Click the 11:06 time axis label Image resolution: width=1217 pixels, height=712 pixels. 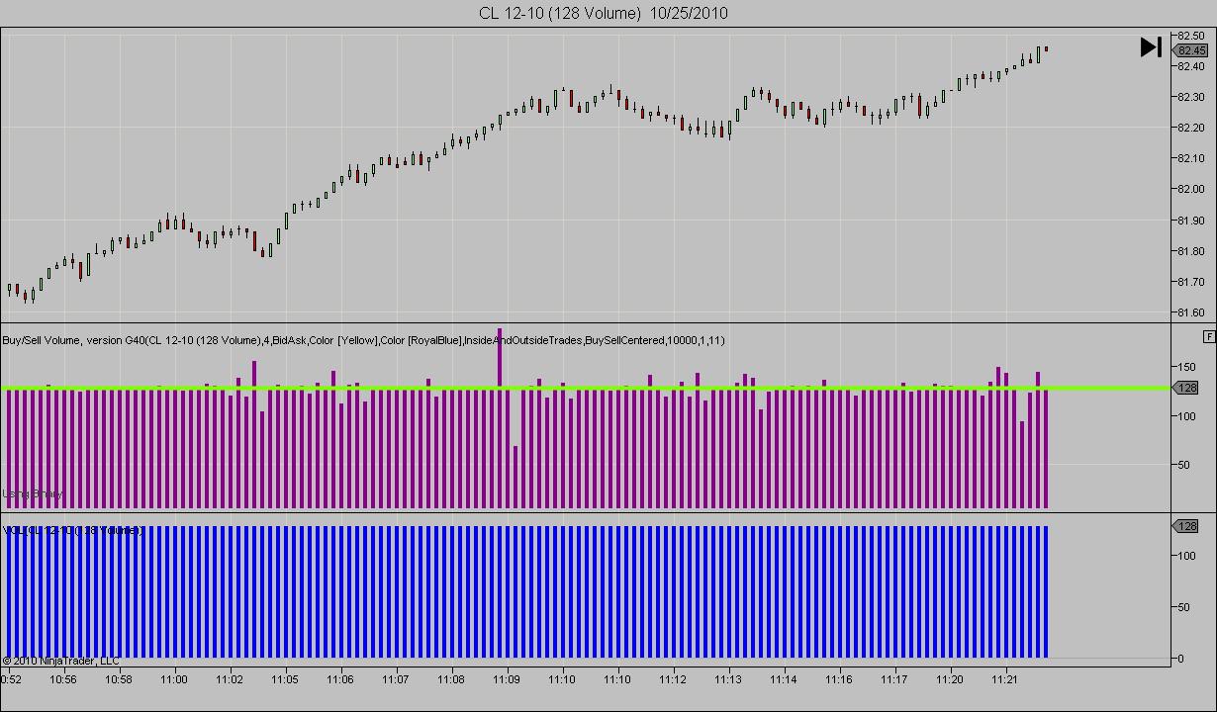tap(340, 679)
